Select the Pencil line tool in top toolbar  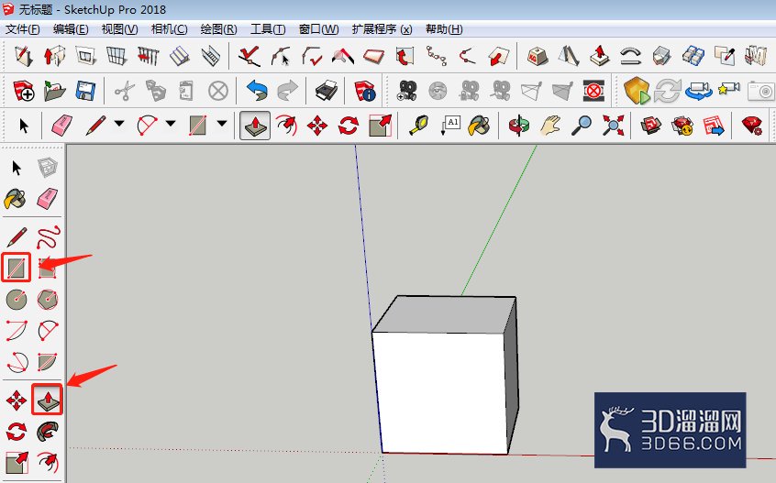pos(95,126)
